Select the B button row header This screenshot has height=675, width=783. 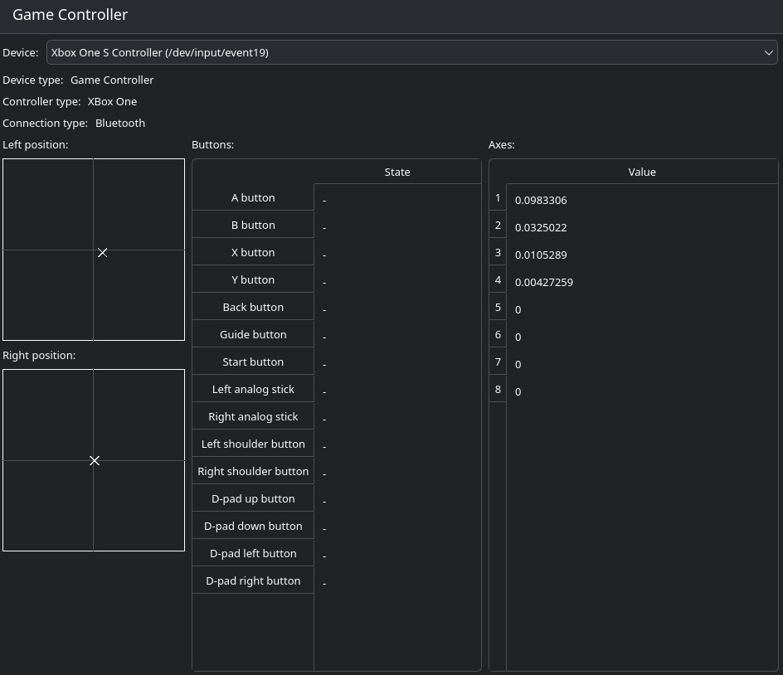click(x=253, y=226)
